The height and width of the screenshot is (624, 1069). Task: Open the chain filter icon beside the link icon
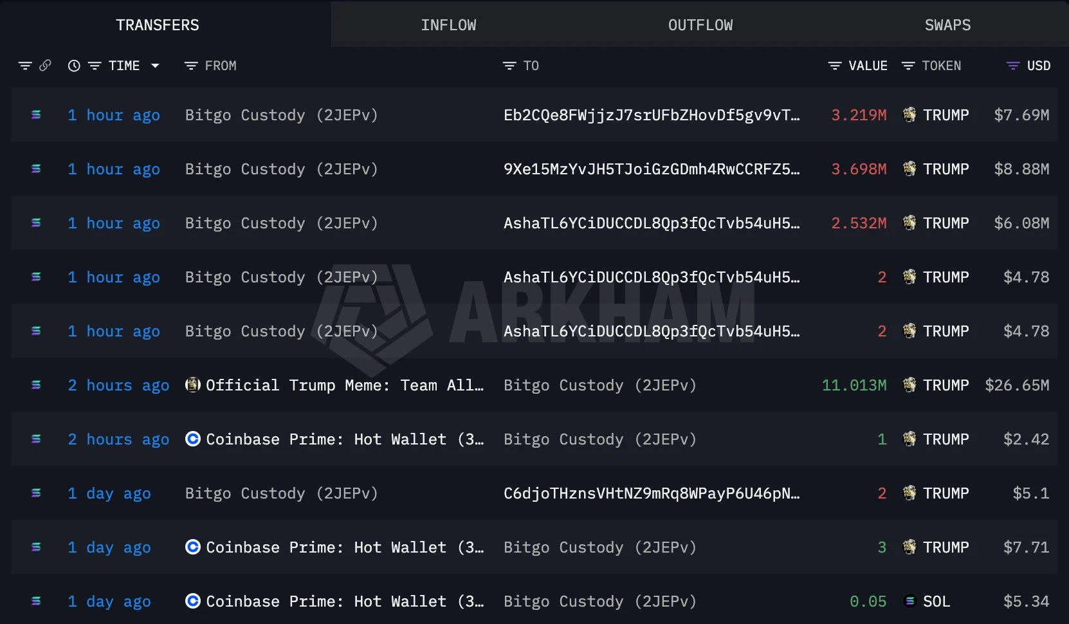tap(25, 66)
